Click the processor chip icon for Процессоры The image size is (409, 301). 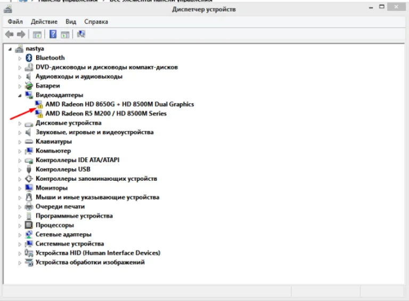29,225
